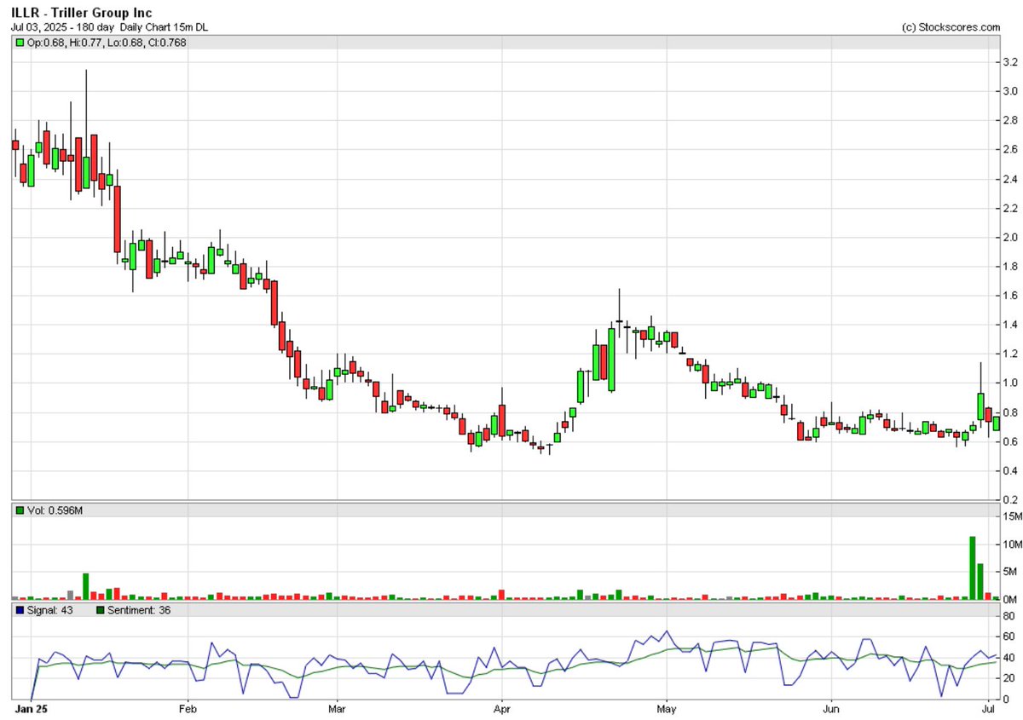1023x720 pixels.
Task: Click the 'Jan 25' date axis label
Action: 32,708
